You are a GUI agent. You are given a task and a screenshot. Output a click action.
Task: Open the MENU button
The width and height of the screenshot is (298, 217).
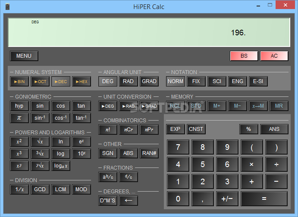tap(24, 56)
